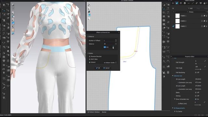The image size is (208, 117).
Task: Select the Edit Pattern tool in 2D toolbar
Action: tap(164, 9)
